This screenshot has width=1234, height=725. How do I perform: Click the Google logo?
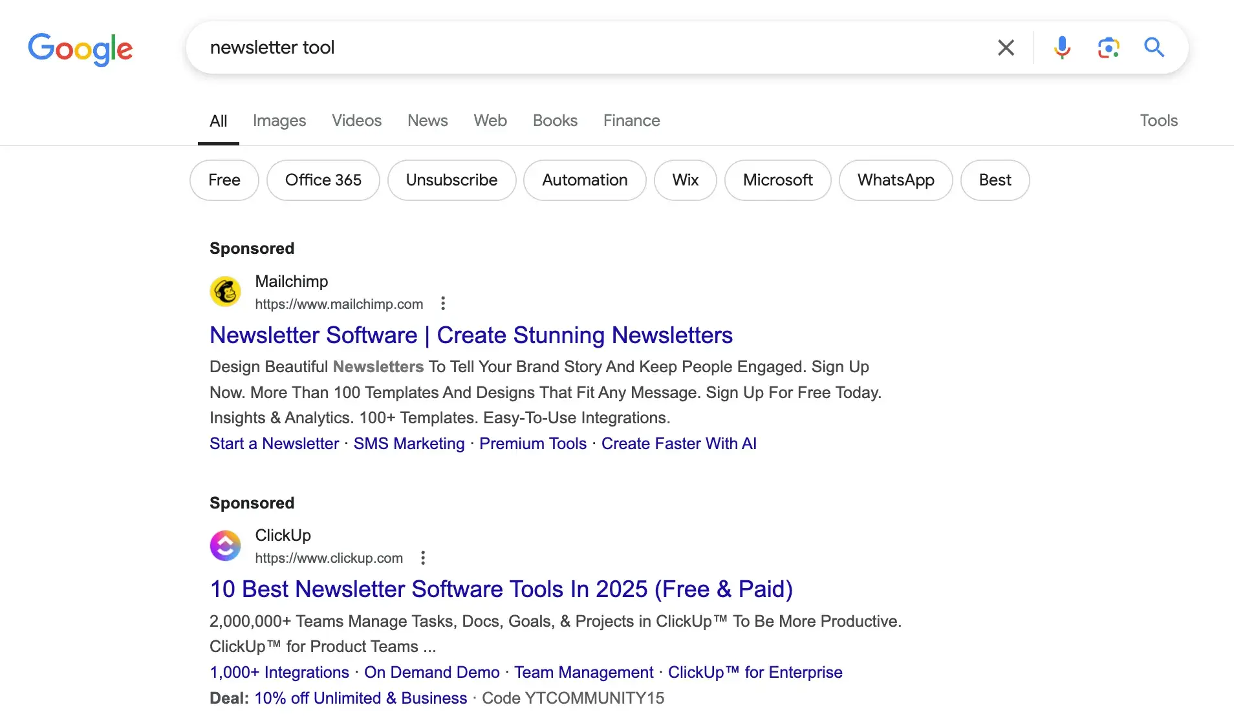[80, 48]
